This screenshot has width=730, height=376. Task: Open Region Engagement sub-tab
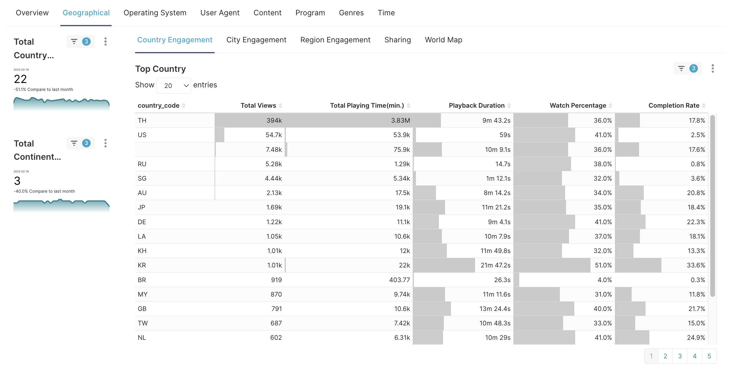335,40
